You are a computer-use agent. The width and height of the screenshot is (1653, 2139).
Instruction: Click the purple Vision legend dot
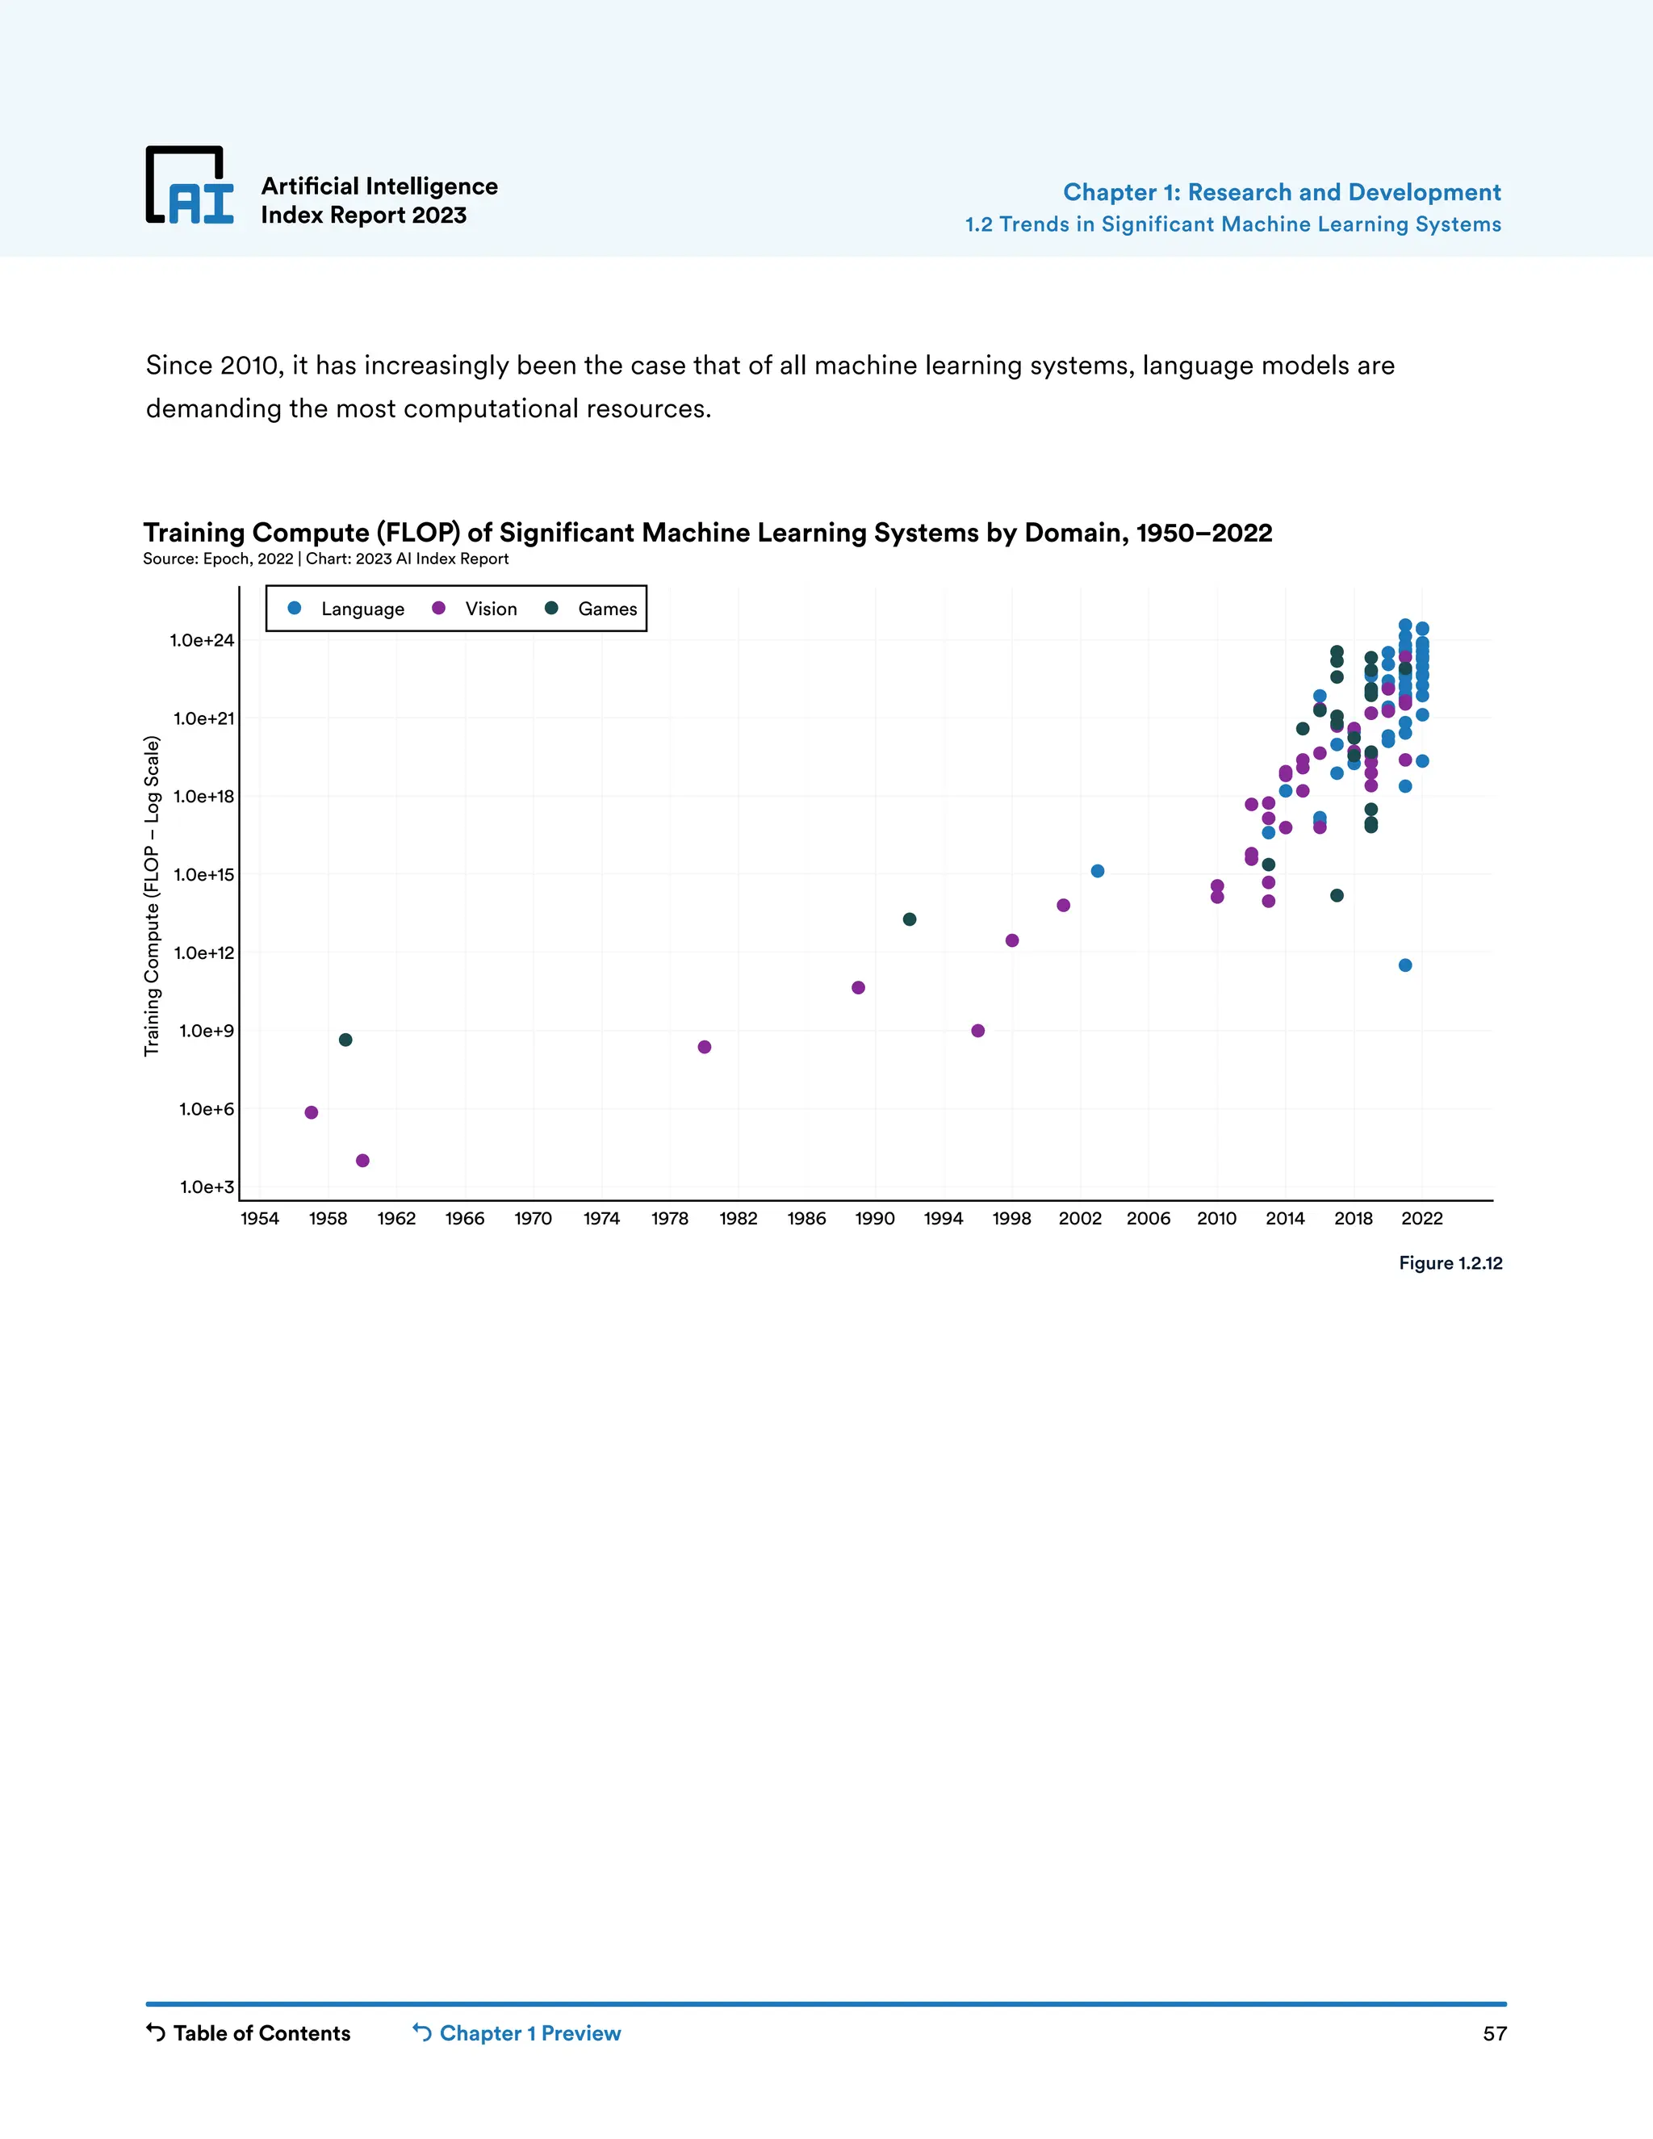pos(439,609)
